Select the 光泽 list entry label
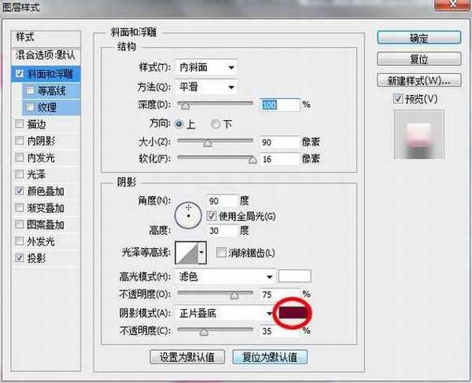 click(x=36, y=174)
